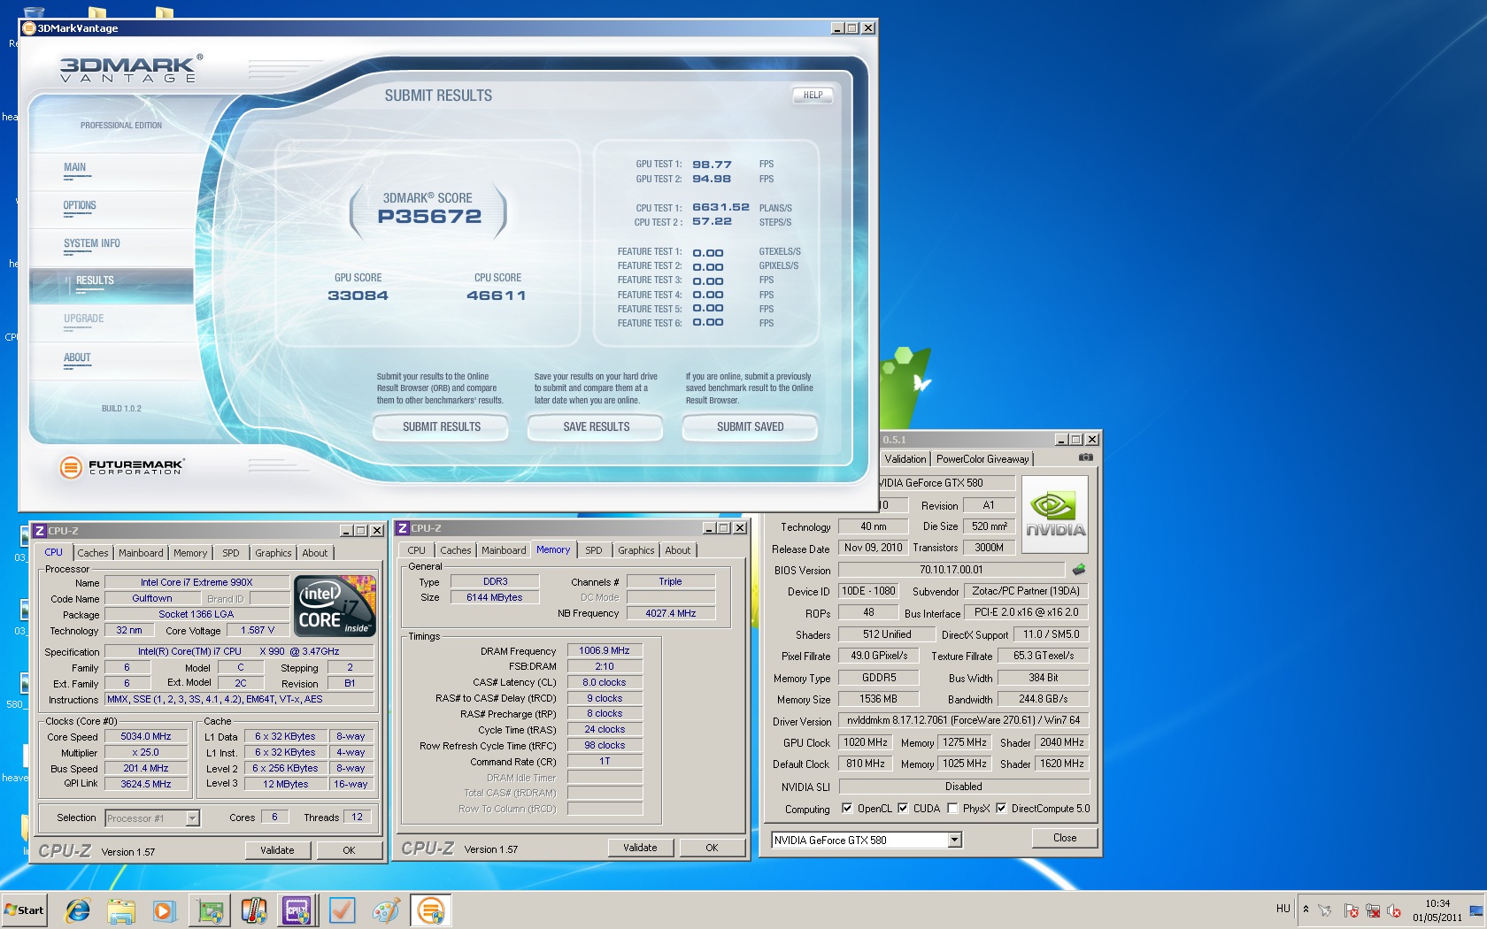Open Action Center flag tray icon
The width and height of the screenshot is (1487, 929).
tap(1351, 910)
